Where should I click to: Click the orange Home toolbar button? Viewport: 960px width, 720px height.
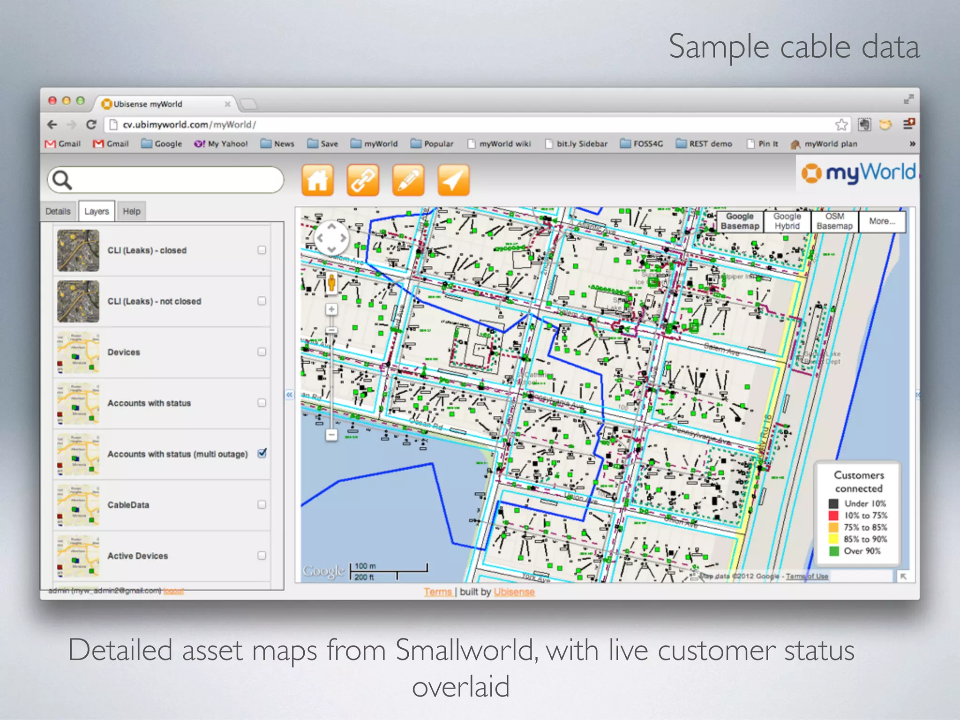(x=317, y=180)
